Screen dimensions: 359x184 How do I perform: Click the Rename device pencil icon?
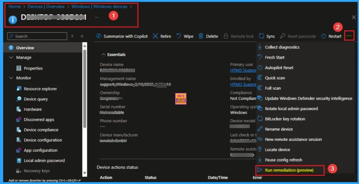pyautogui.click(x=260, y=129)
